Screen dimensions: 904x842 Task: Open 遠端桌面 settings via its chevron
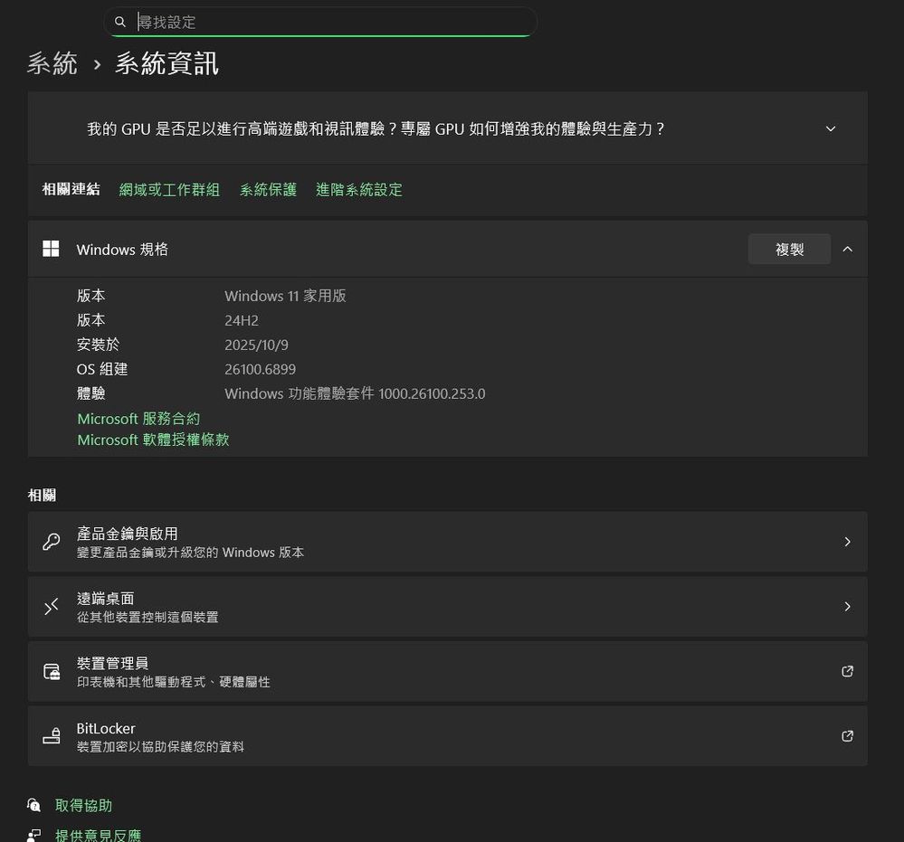pos(847,606)
